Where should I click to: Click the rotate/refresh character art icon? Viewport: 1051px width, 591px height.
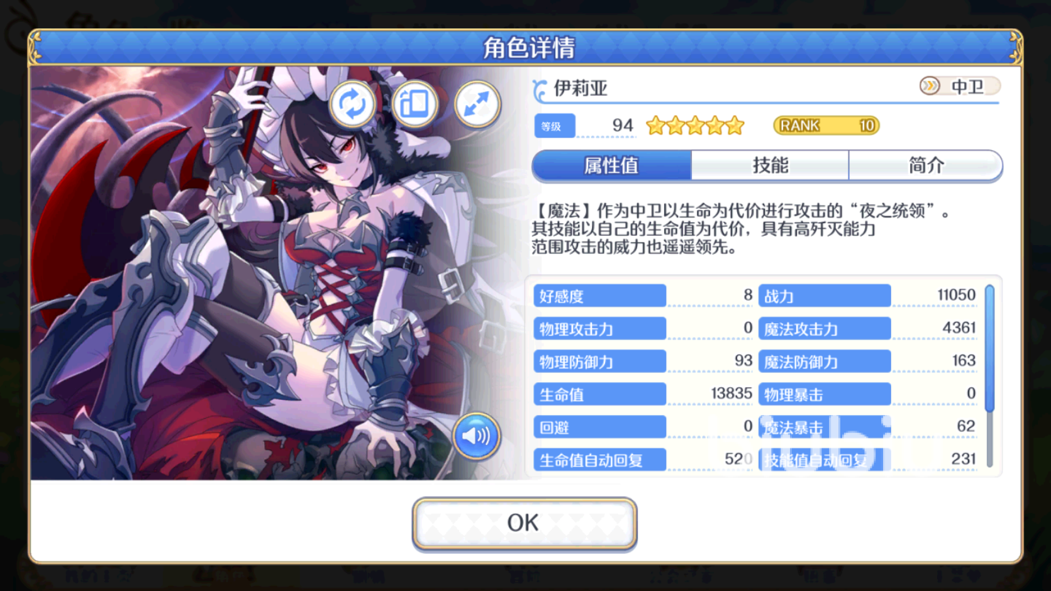point(352,104)
